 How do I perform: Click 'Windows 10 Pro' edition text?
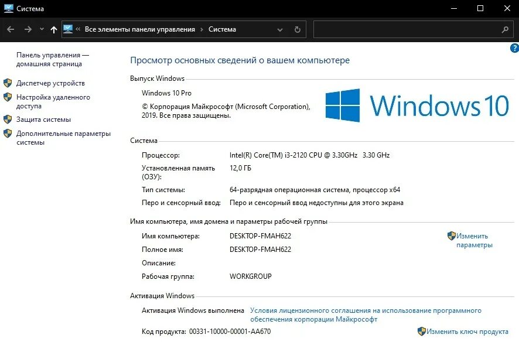166,93
